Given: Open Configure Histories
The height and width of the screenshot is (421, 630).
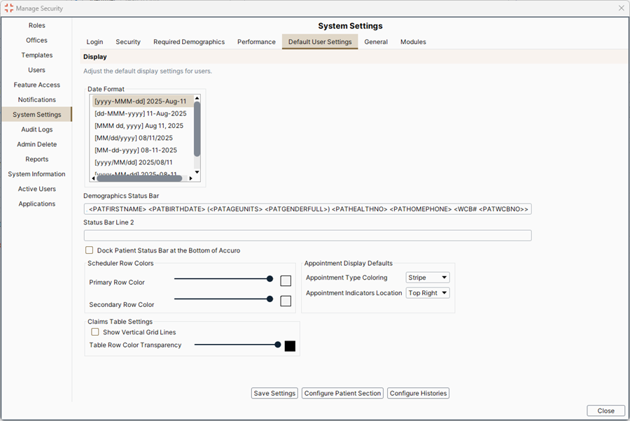Looking at the screenshot, I should click(x=418, y=393).
